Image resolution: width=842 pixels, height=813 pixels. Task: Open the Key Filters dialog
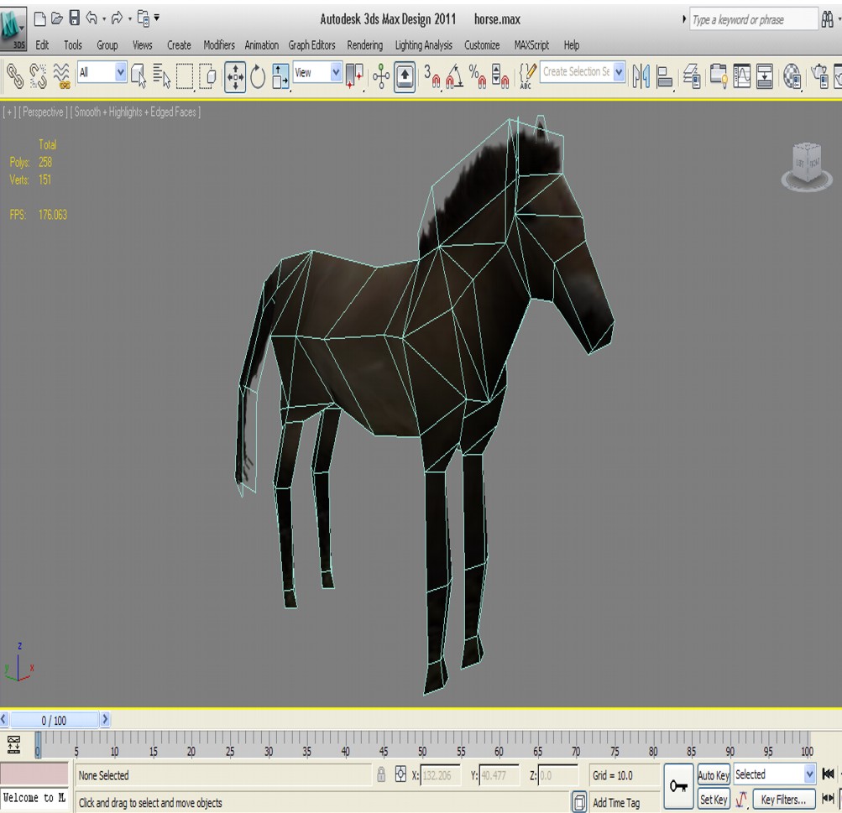[784, 800]
